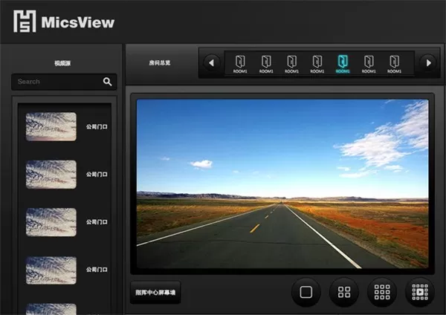Switch to 2x2 grid layout
This screenshot has width=446, height=315.
pos(344,292)
